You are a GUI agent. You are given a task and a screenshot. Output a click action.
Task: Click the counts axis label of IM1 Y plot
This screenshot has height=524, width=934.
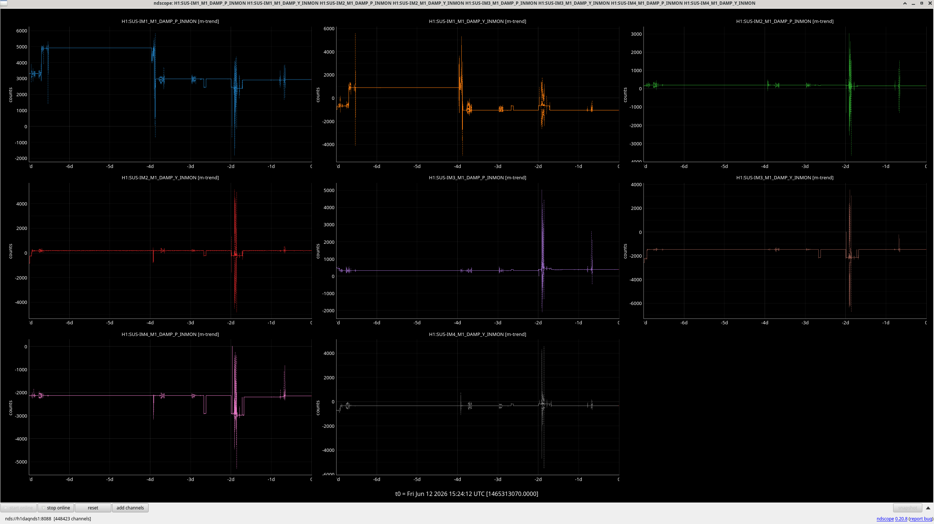pos(318,95)
